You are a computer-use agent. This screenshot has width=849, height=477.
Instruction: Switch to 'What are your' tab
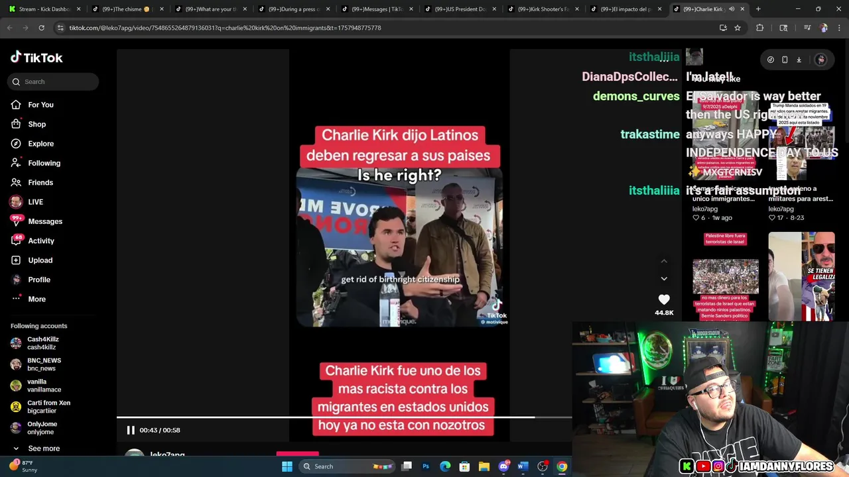[x=210, y=9]
